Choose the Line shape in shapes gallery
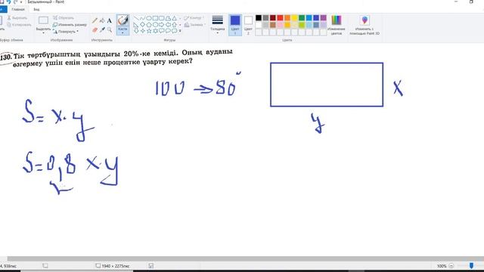 (x=136, y=18)
